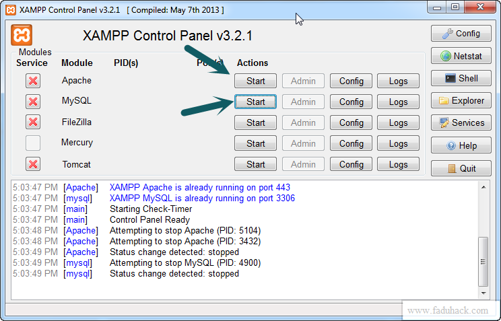The image size is (501, 321).
Task: Click log line 'Attempting to stop MySQL (PID: 4900)'
Action: [185, 262]
